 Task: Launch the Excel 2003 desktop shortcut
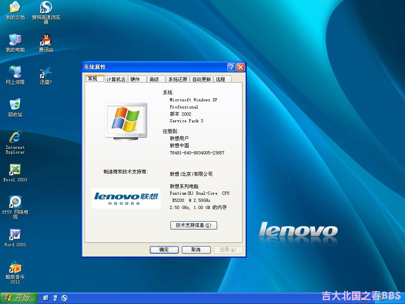[15, 173]
